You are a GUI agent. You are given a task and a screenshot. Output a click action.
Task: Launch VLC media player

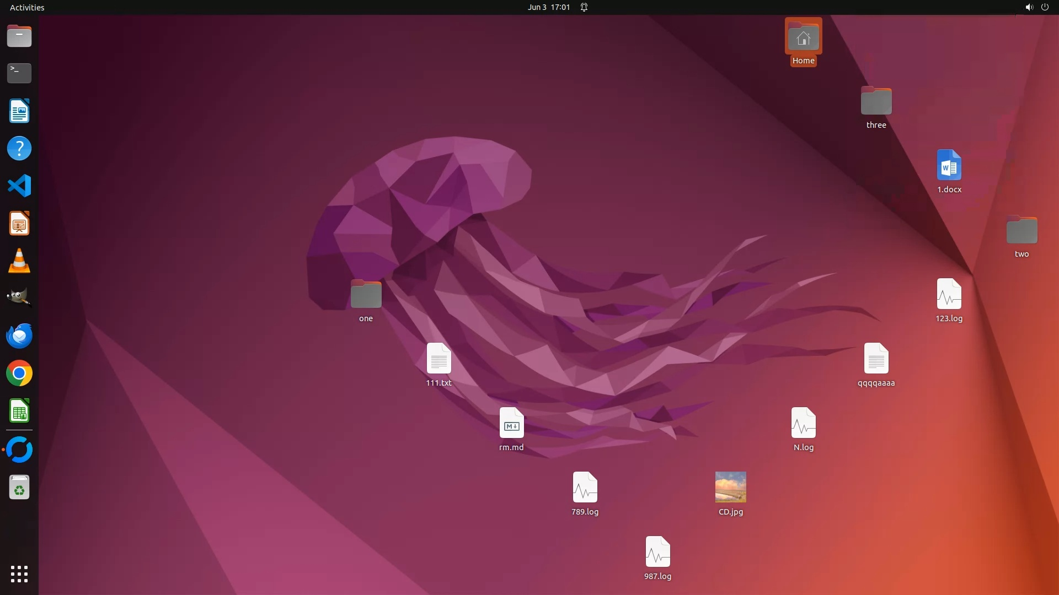(19, 261)
